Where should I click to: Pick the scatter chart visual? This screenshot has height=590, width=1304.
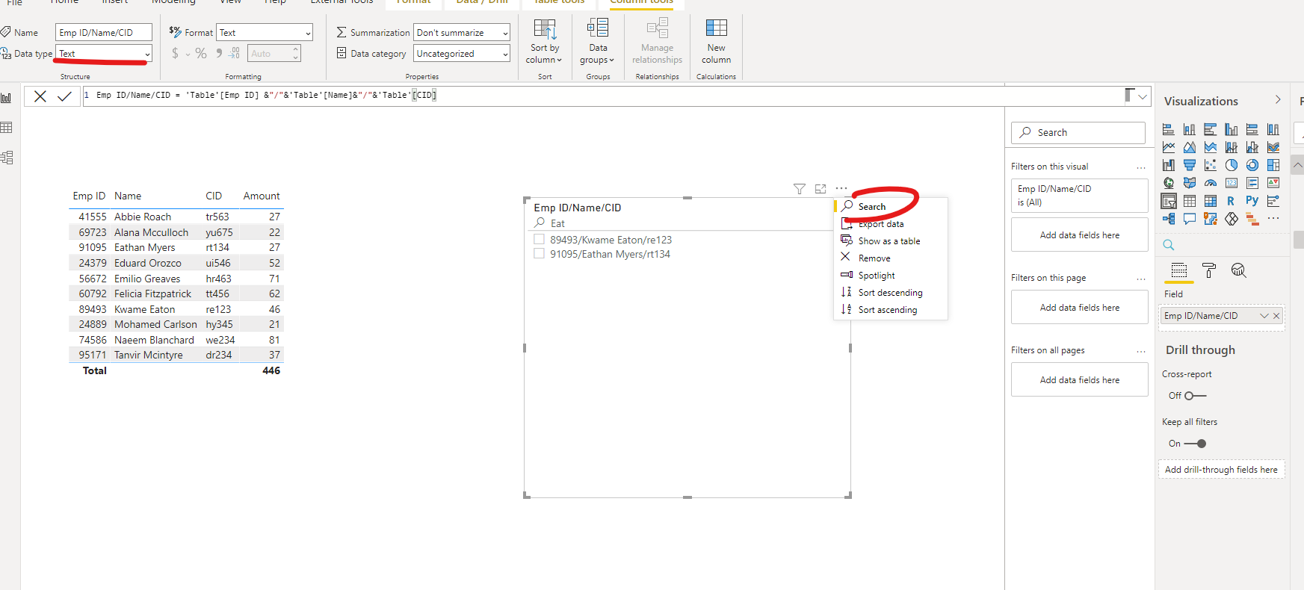[1211, 165]
